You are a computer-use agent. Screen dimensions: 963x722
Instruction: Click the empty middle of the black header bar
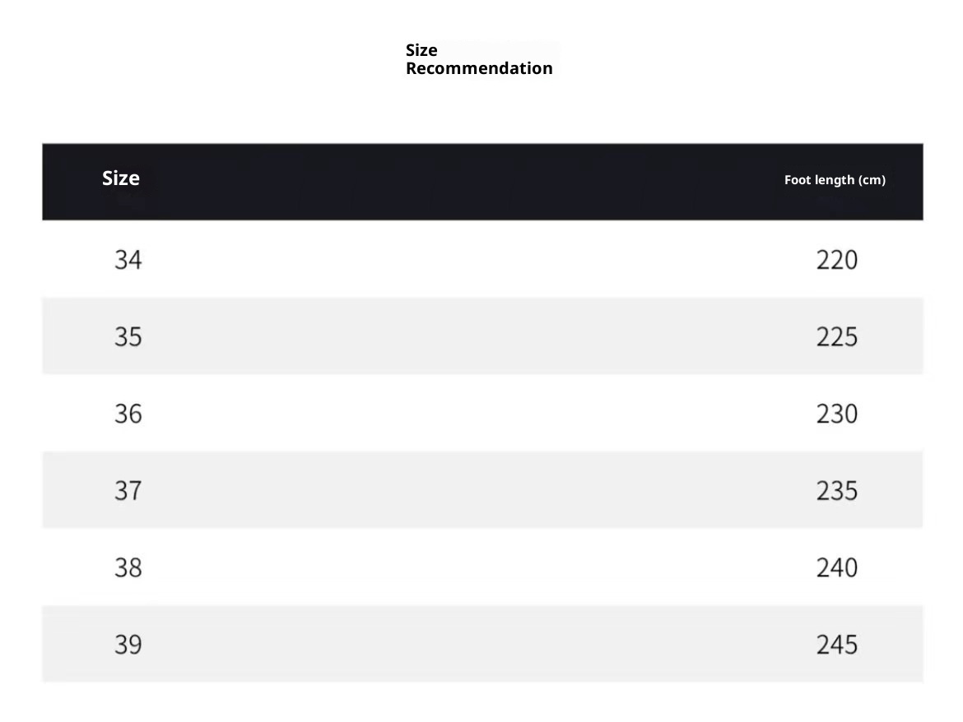point(482,182)
